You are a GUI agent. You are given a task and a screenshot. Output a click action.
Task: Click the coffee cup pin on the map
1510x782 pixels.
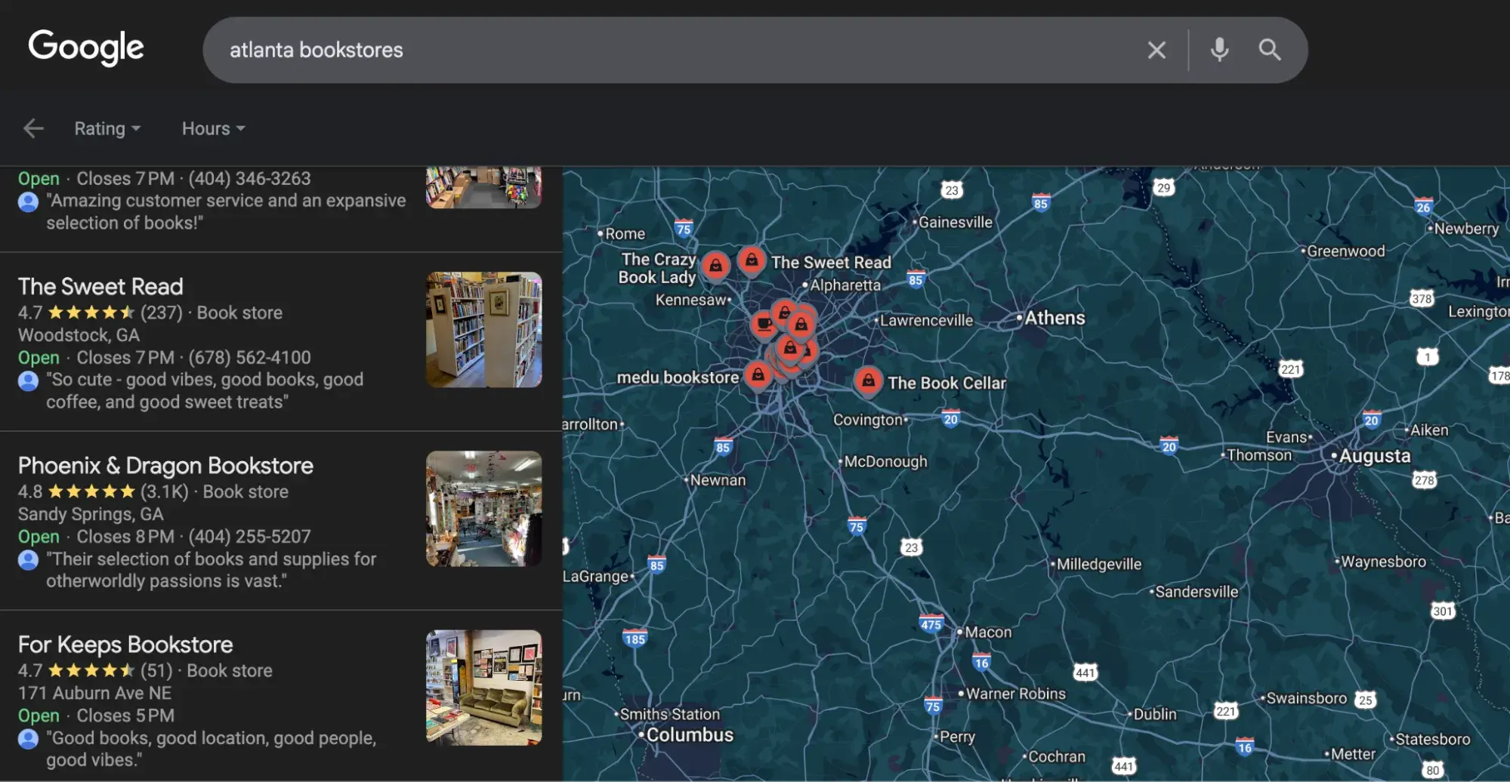click(x=764, y=323)
